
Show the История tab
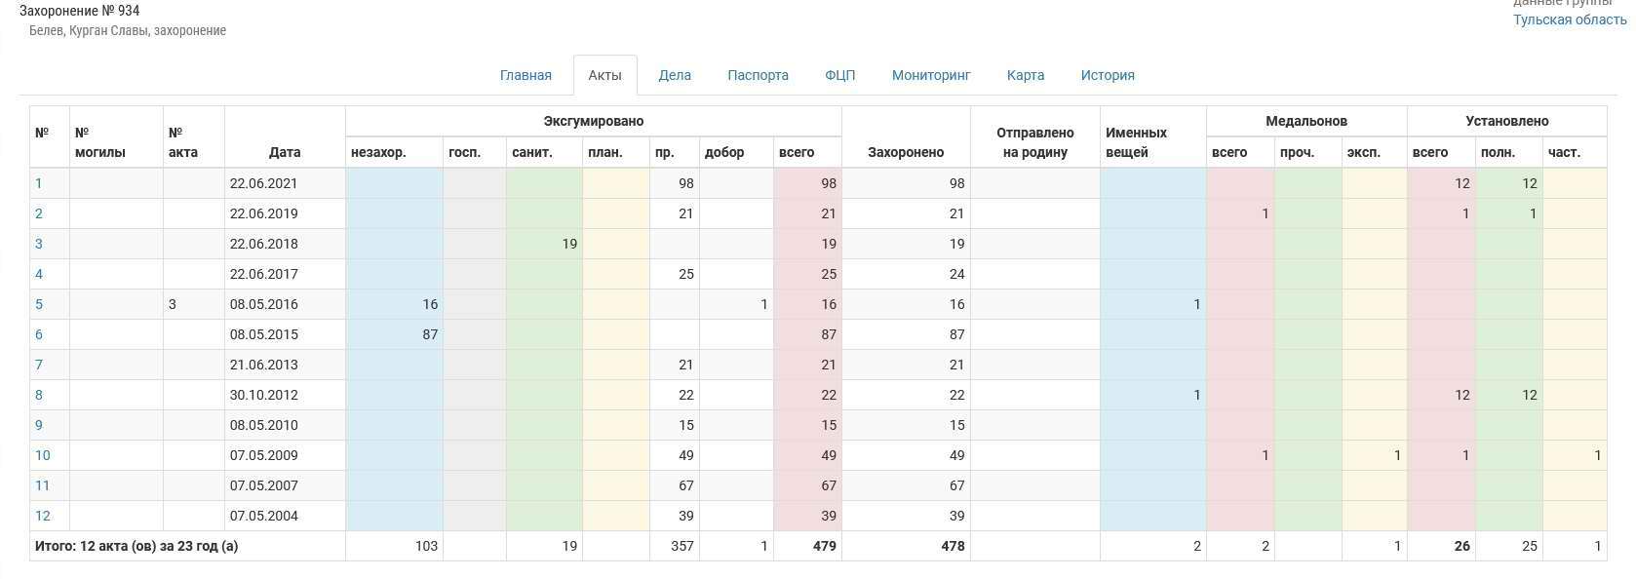[1108, 75]
